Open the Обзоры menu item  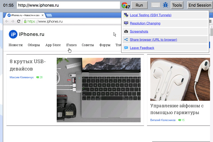[34, 45]
